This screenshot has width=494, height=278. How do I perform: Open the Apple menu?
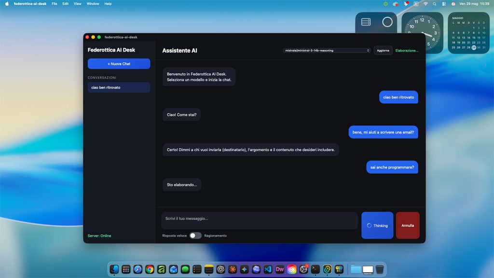coord(7,4)
